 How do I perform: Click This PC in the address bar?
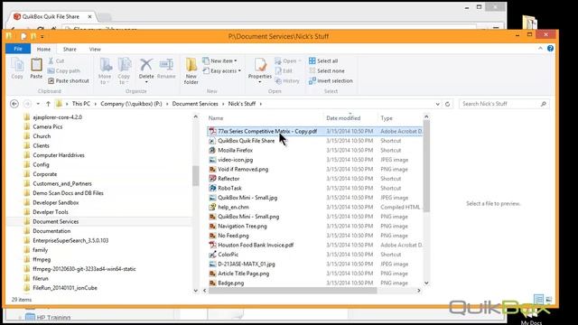tap(81, 104)
